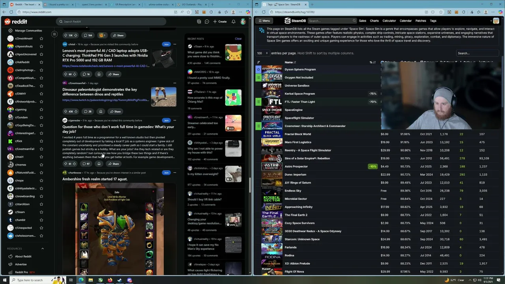Collapse Reddit sidebar with hamburger button

[x=54, y=34]
